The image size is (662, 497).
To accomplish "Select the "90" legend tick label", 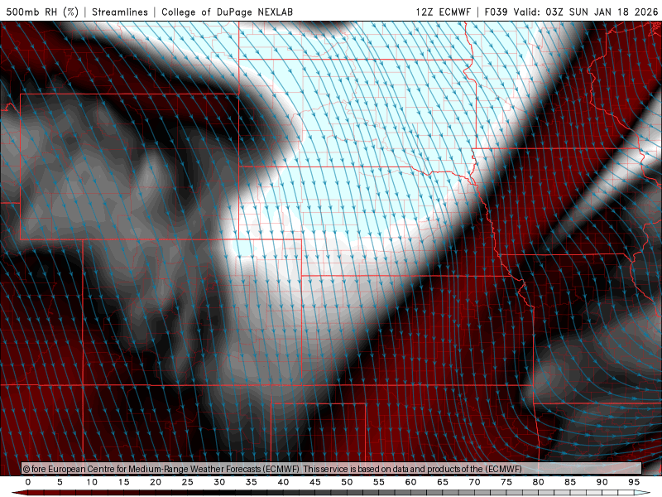I will (602, 482).
